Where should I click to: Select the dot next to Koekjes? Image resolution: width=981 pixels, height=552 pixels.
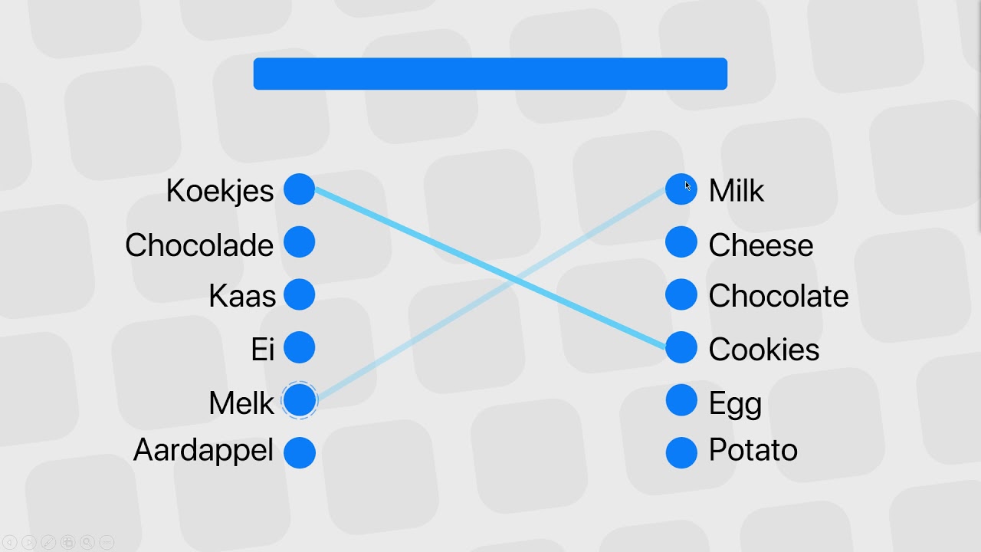(x=300, y=189)
